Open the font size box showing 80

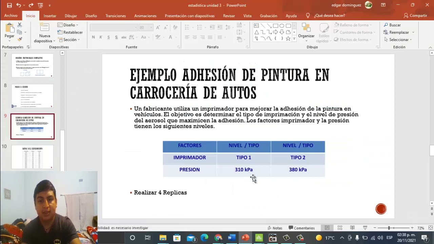pos(146,27)
